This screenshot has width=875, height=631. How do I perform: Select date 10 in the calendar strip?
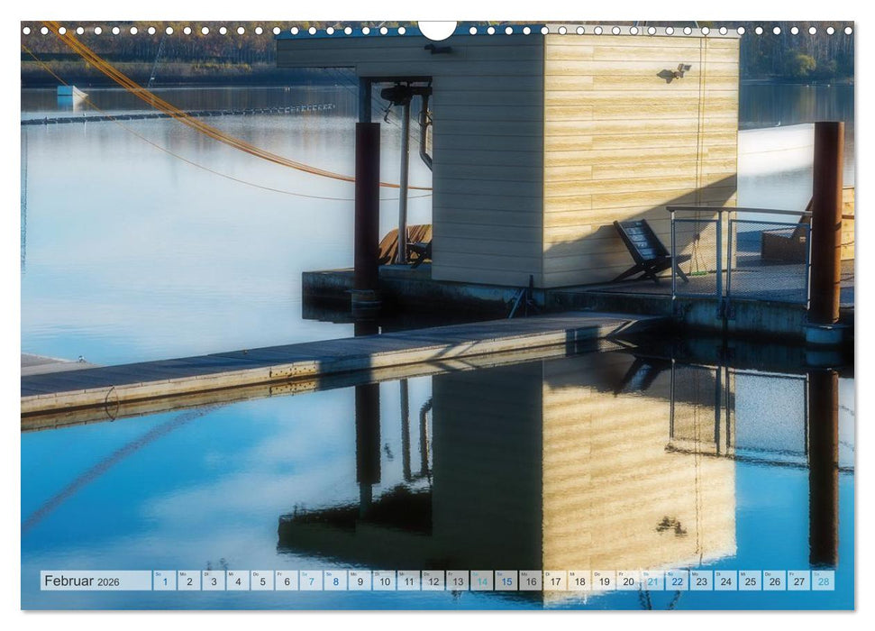pyautogui.click(x=384, y=581)
